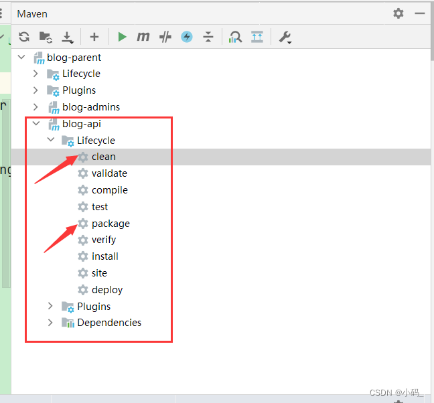Open show-diagram popup icon
434x403 pixels.
[x=257, y=37]
